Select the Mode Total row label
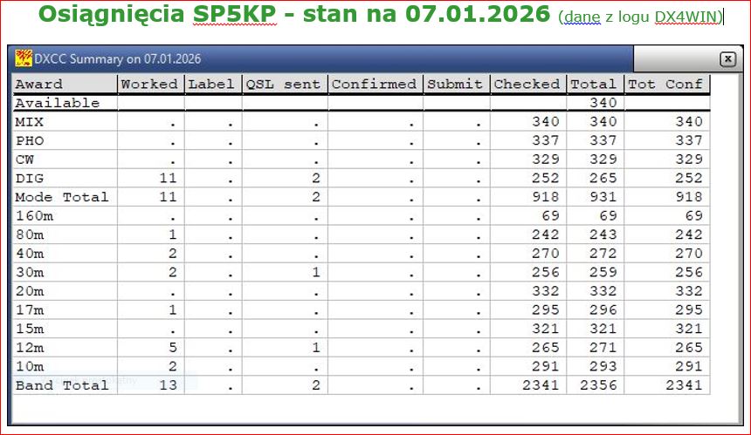The height and width of the screenshot is (435, 751). click(x=62, y=197)
